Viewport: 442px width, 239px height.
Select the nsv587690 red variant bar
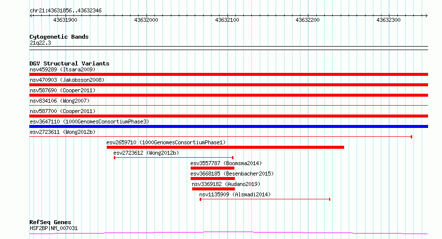[228, 95]
